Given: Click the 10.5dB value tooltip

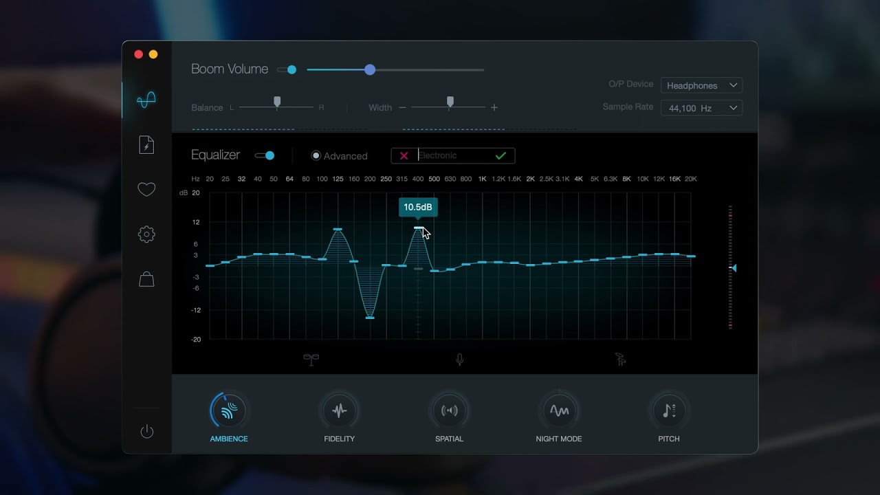Looking at the screenshot, I should tap(418, 207).
